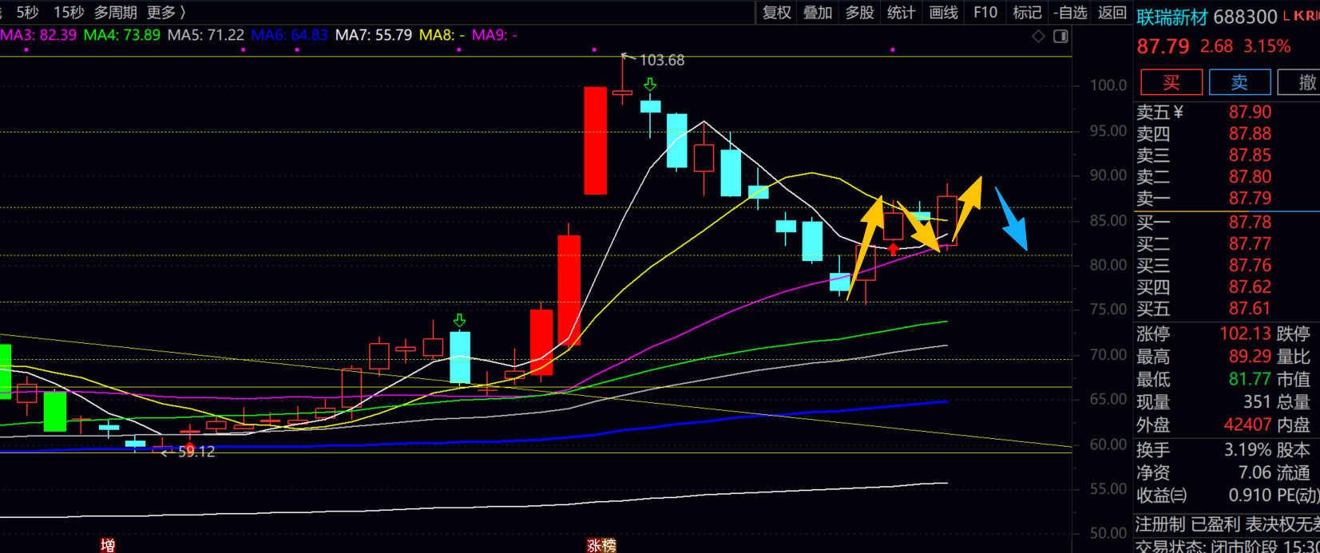Switch to the 5秒 period tab
The height and width of the screenshot is (553, 1320).
[27, 13]
